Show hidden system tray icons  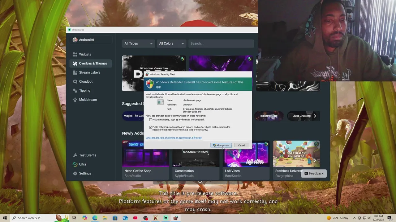tap(355, 218)
